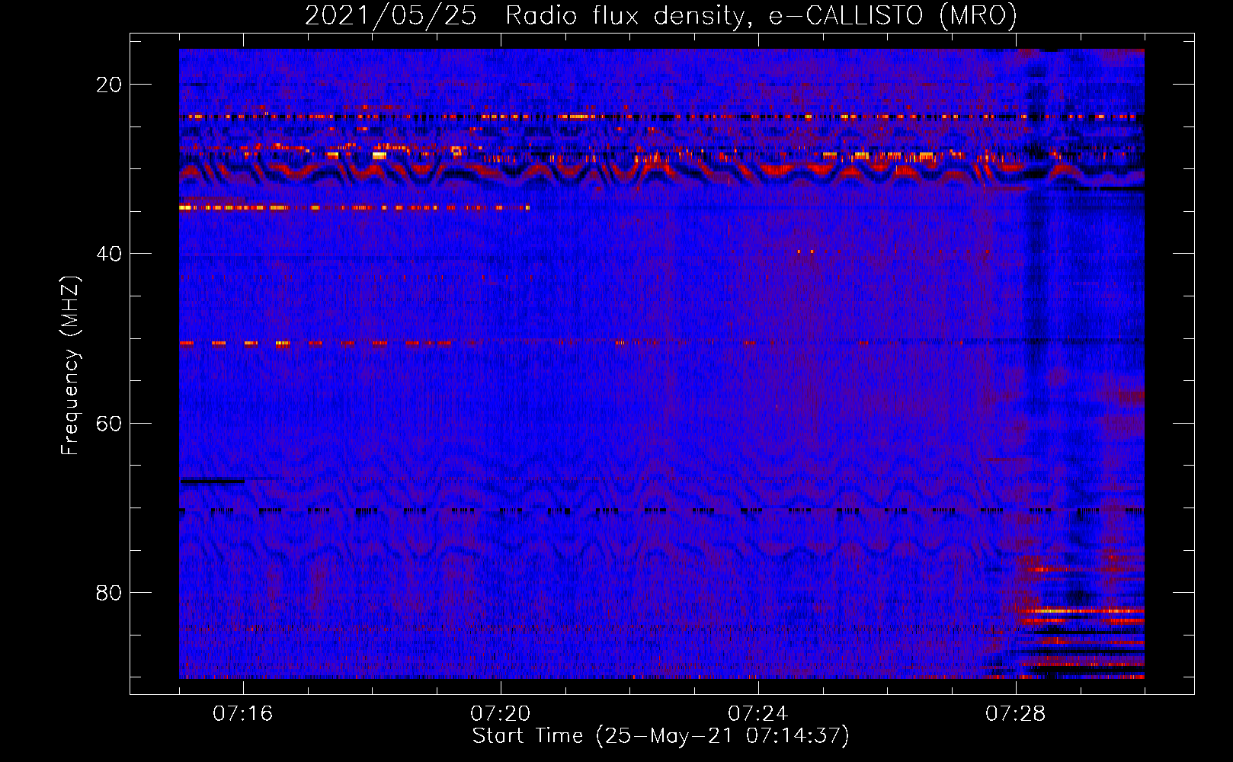1233x762 pixels.
Task: Click the 07:20 time tick label
Action: click(500, 714)
